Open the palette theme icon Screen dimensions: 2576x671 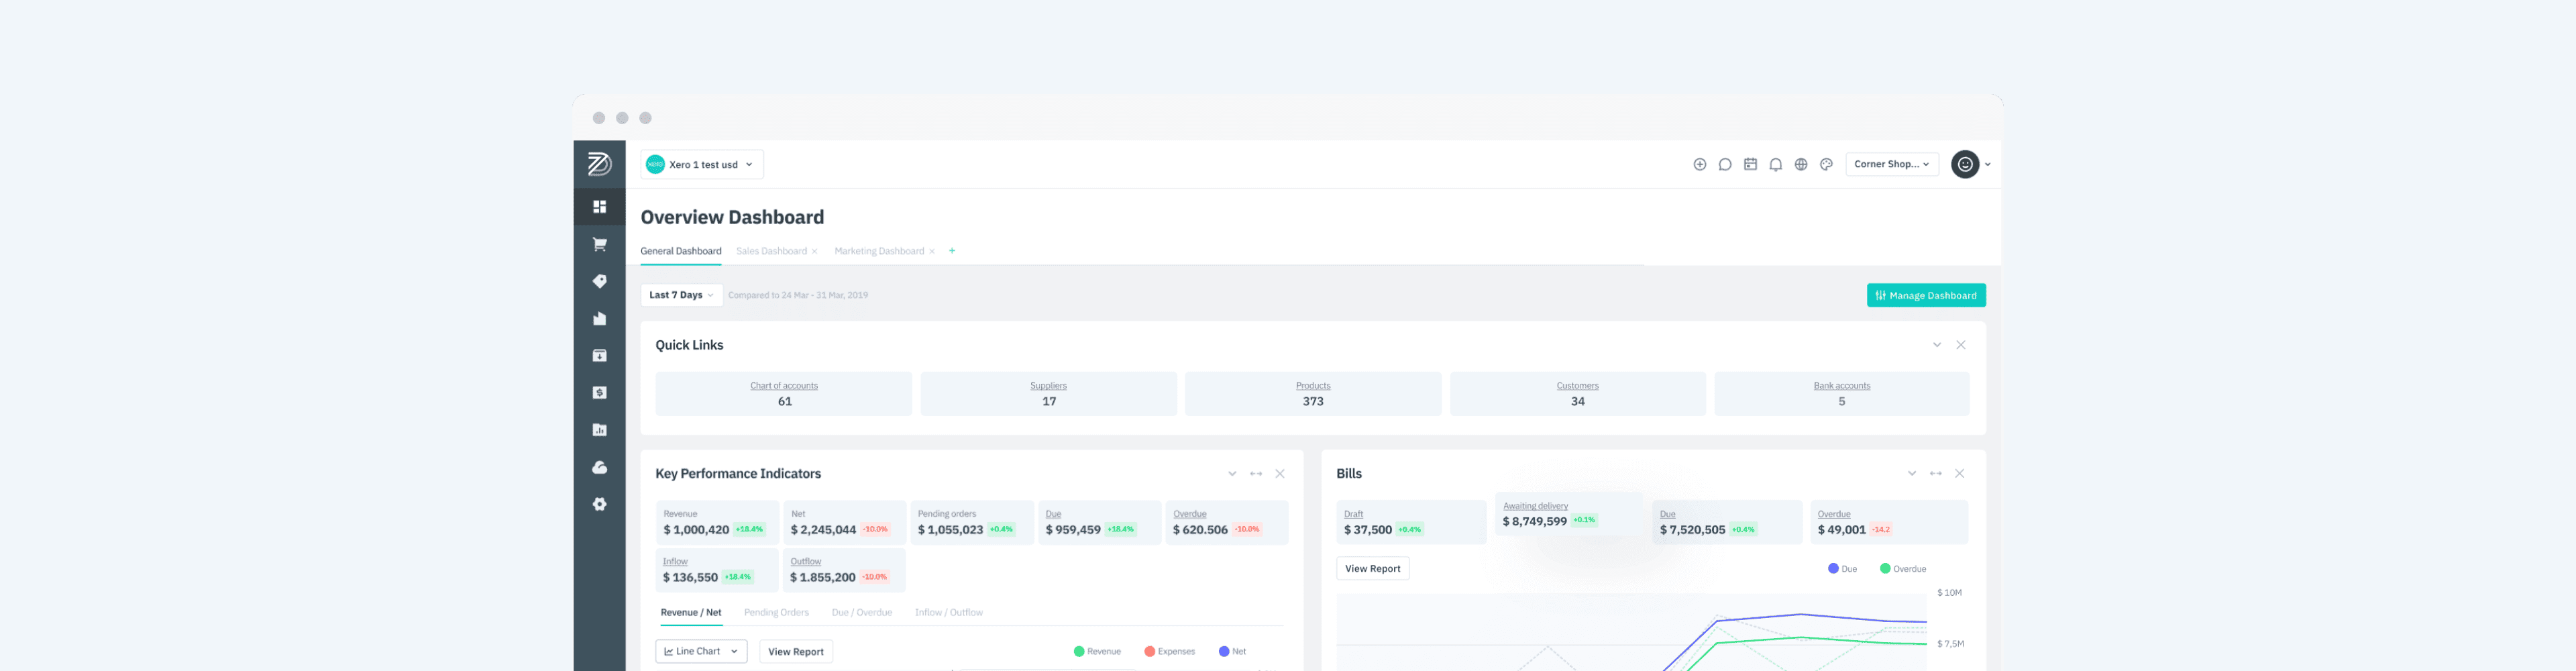(1826, 164)
